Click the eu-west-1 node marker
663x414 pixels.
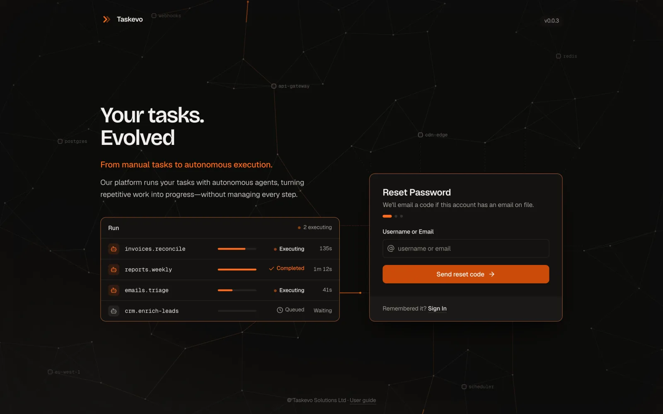(50, 372)
